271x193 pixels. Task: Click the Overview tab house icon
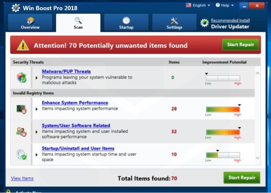coord(30,21)
